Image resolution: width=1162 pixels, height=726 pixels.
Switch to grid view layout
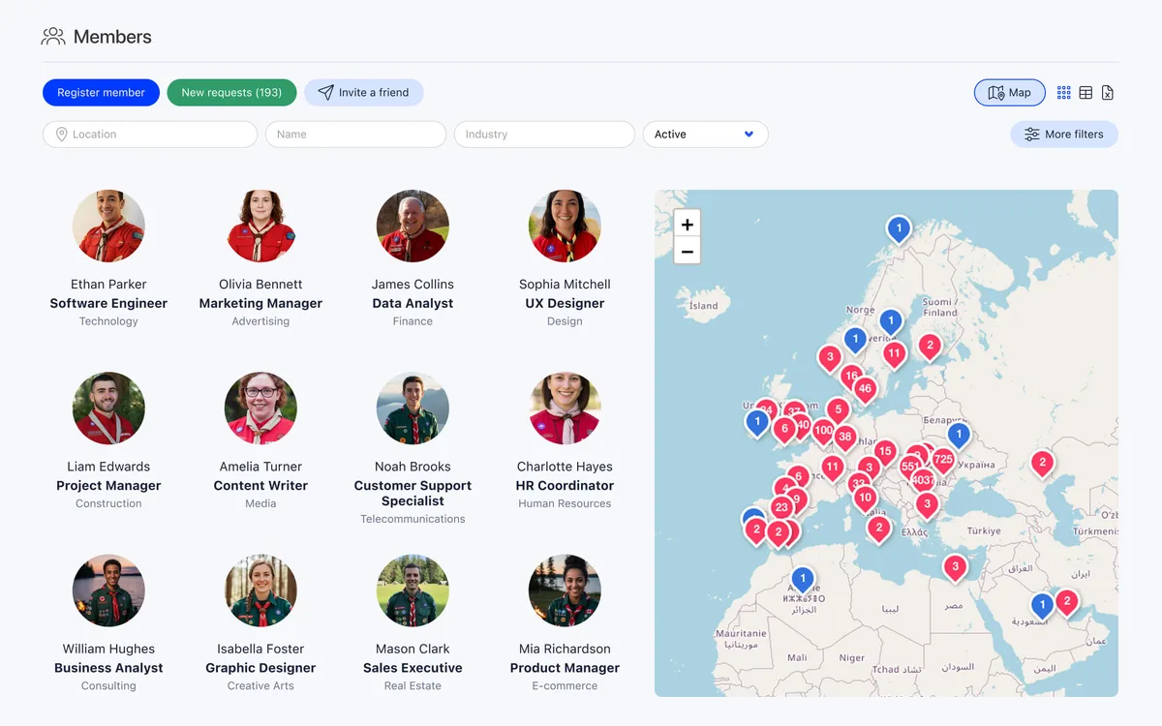(1063, 92)
